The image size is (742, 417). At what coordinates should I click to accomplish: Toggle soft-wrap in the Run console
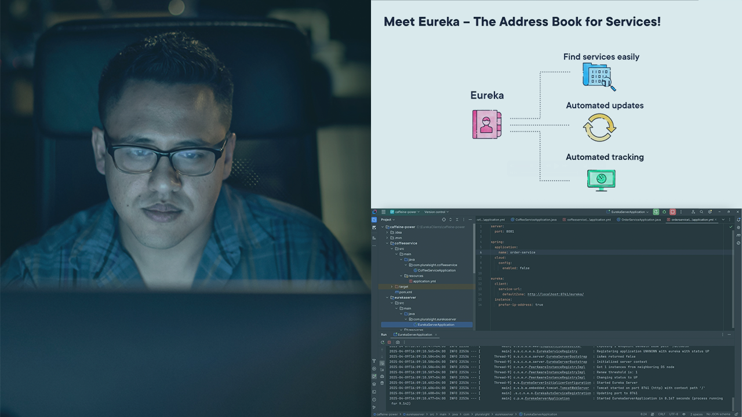[382, 364]
